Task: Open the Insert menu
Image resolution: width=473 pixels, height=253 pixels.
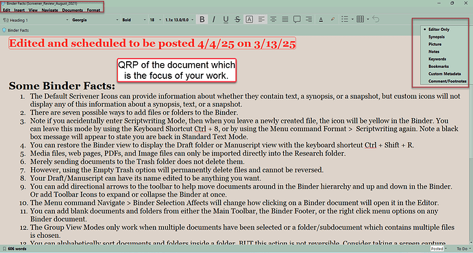Action: [x=19, y=10]
